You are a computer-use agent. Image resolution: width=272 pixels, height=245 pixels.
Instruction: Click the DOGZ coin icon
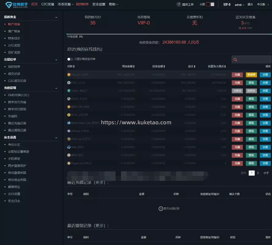point(69,99)
